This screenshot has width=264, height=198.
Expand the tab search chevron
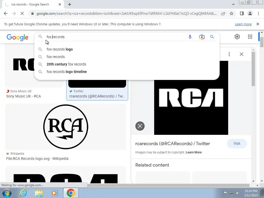pyautogui.click(x=233, y=4)
